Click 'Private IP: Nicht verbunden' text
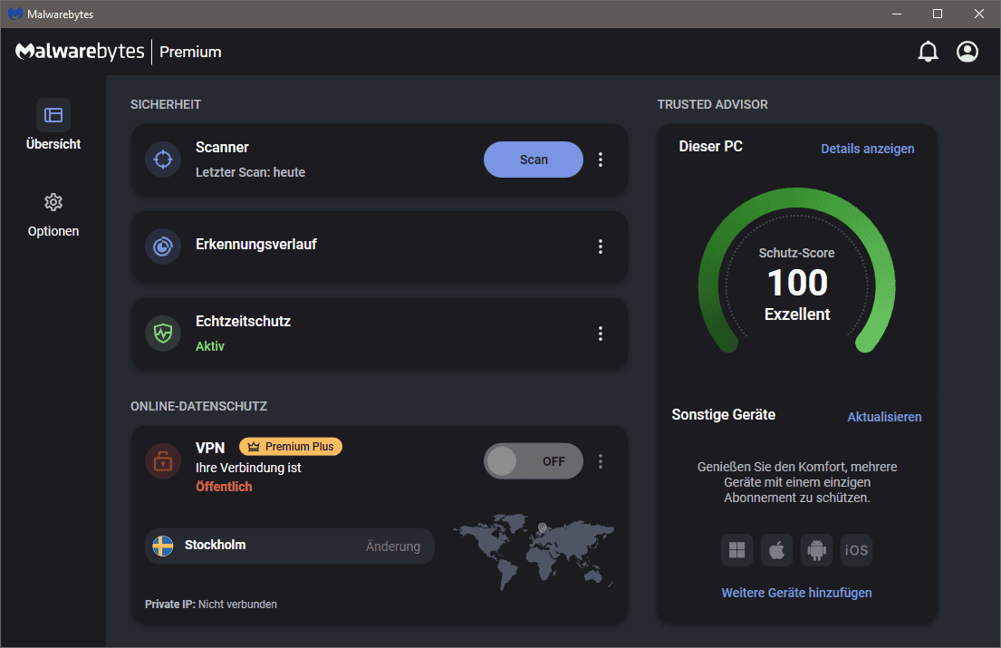 pyautogui.click(x=211, y=604)
